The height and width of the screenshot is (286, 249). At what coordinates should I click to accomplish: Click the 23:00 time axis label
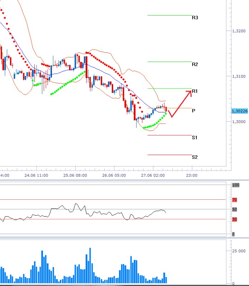point(192,175)
